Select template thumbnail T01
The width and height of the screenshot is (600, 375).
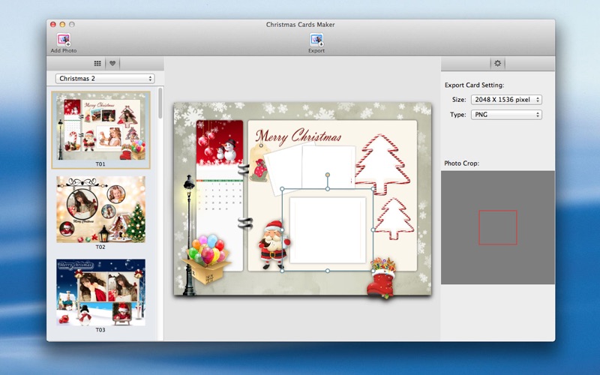pyautogui.click(x=101, y=127)
